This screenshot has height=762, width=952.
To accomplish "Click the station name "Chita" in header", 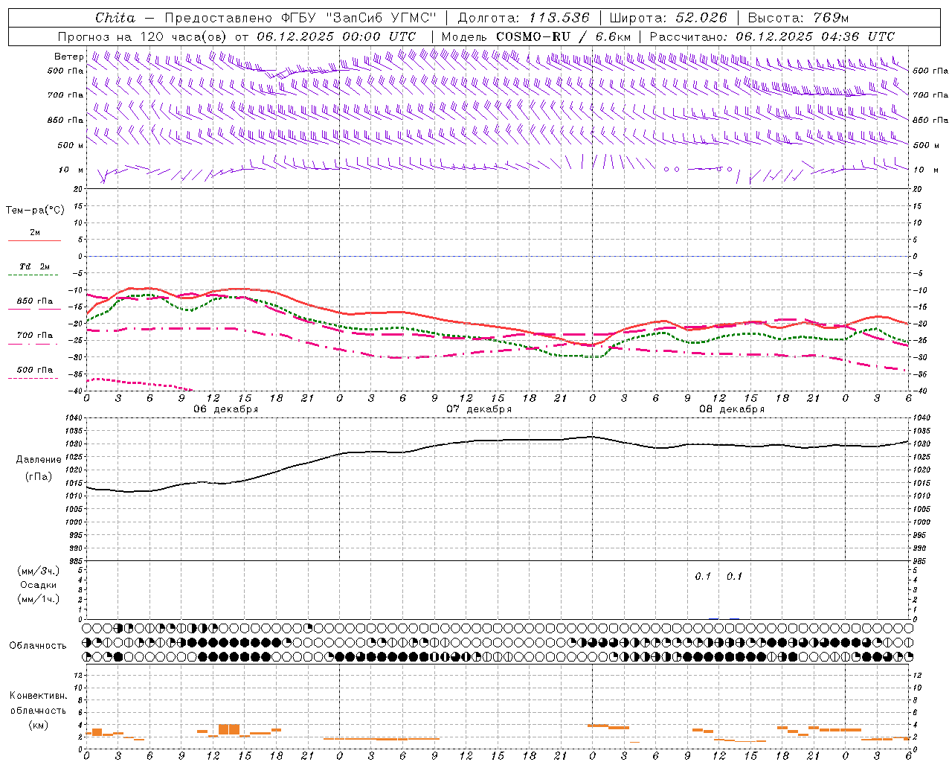I will tap(115, 18).
